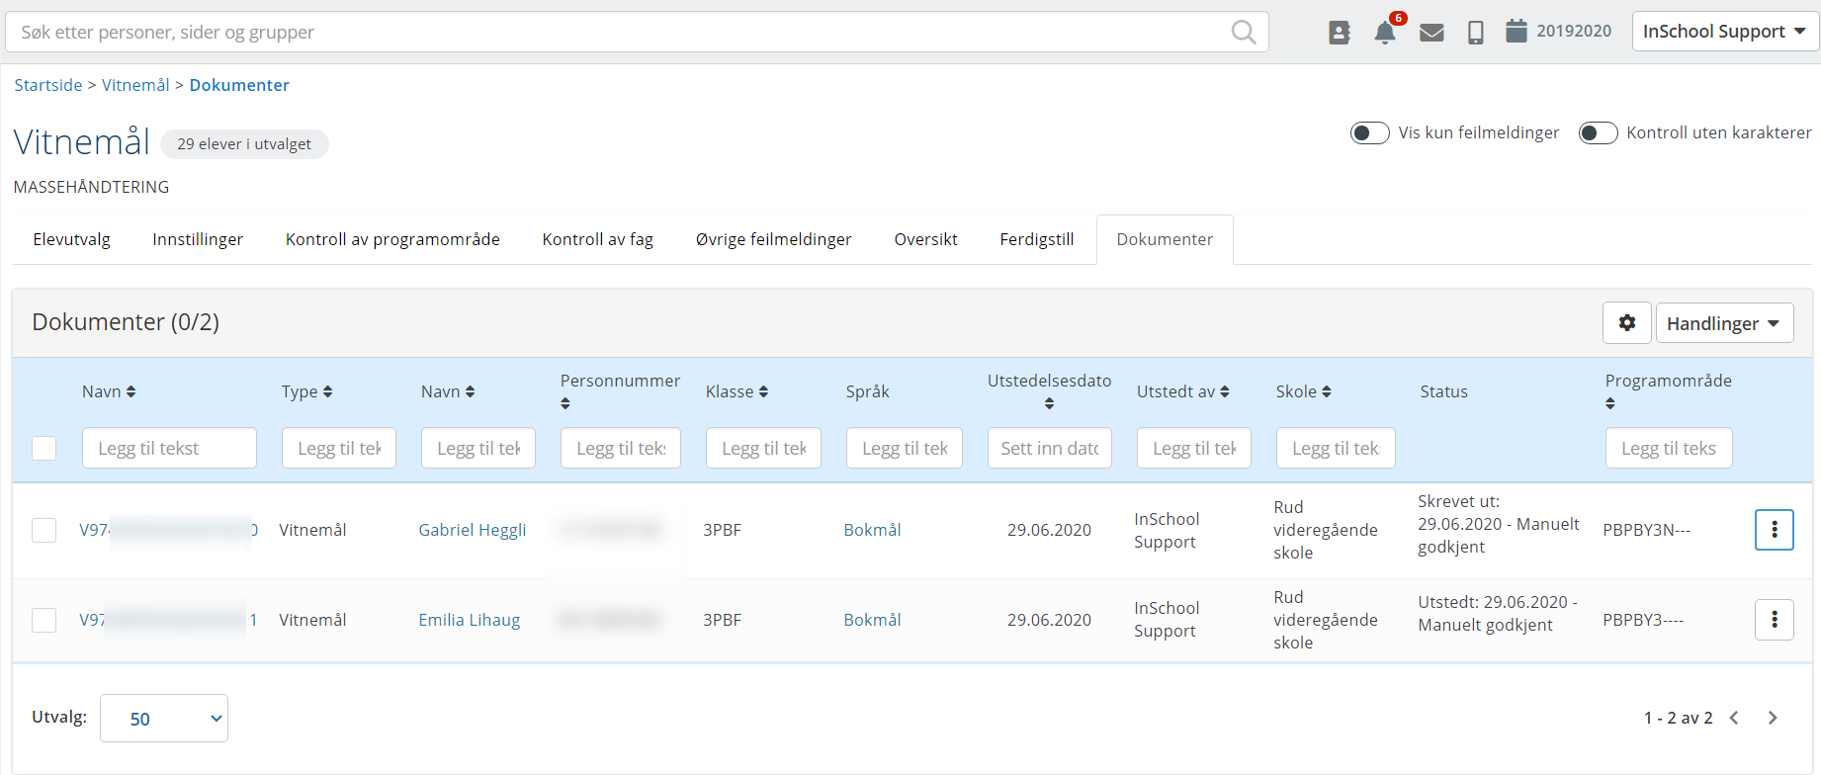The image size is (1821, 775).
Task: Go to Vitnemål breadcrumb
Action: [x=135, y=85]
